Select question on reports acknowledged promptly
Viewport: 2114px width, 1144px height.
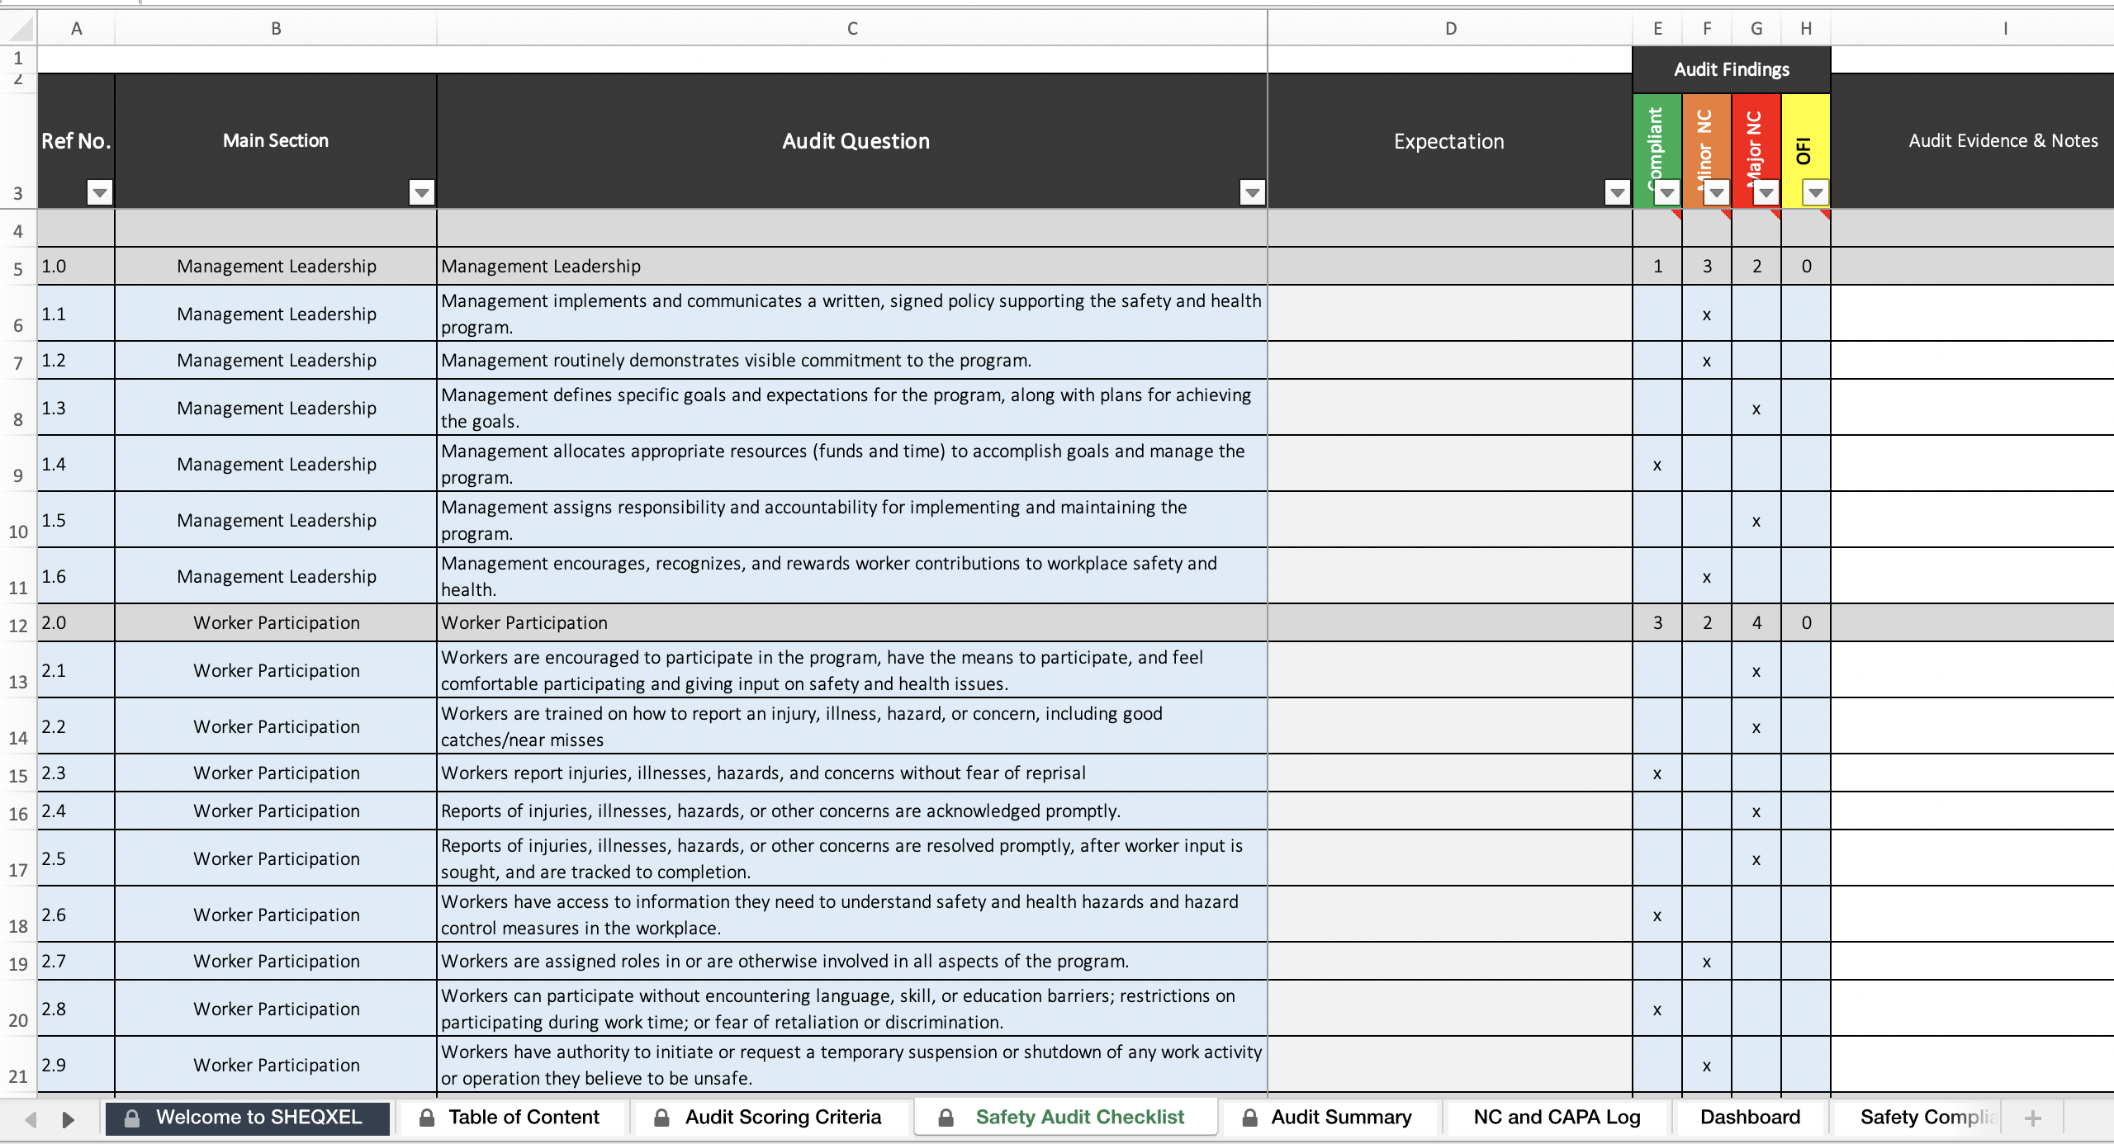tap(852, 811)
